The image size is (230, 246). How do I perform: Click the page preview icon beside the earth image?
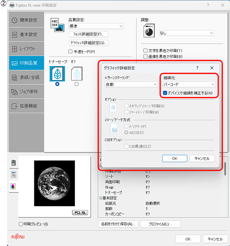tap(13, 175)
